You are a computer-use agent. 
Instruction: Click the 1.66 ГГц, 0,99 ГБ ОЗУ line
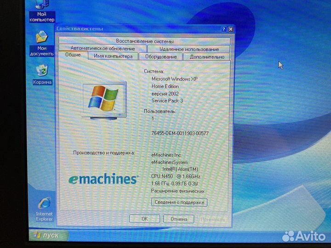(175, 183)
